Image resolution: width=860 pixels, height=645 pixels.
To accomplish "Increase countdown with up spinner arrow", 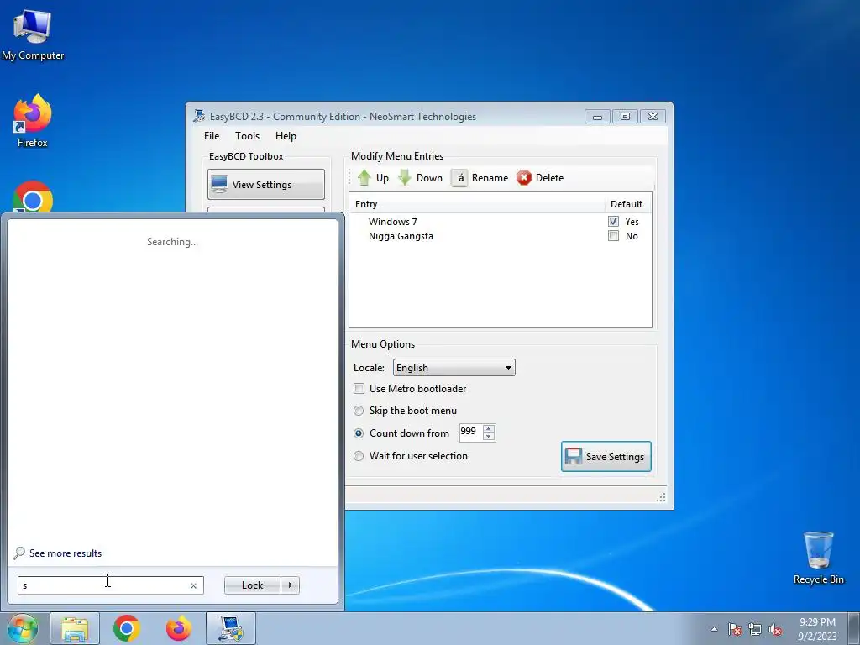I will pos(489,428).
